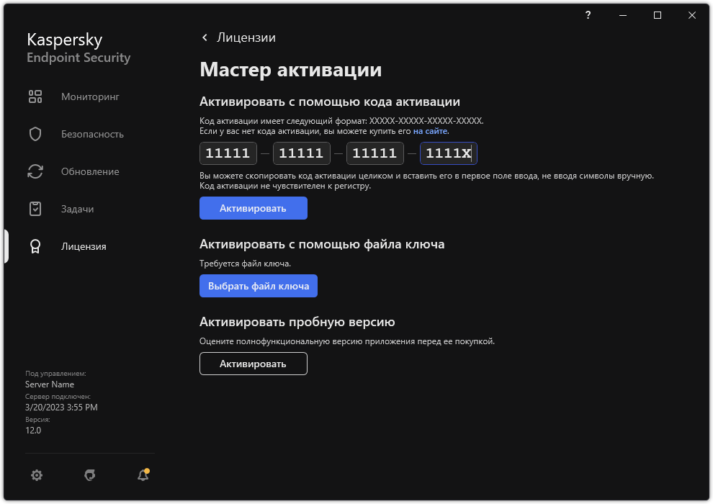Viewport: 713px width, 504px height.
Task: Click the first activation code field
Action: tap(228, 153)
